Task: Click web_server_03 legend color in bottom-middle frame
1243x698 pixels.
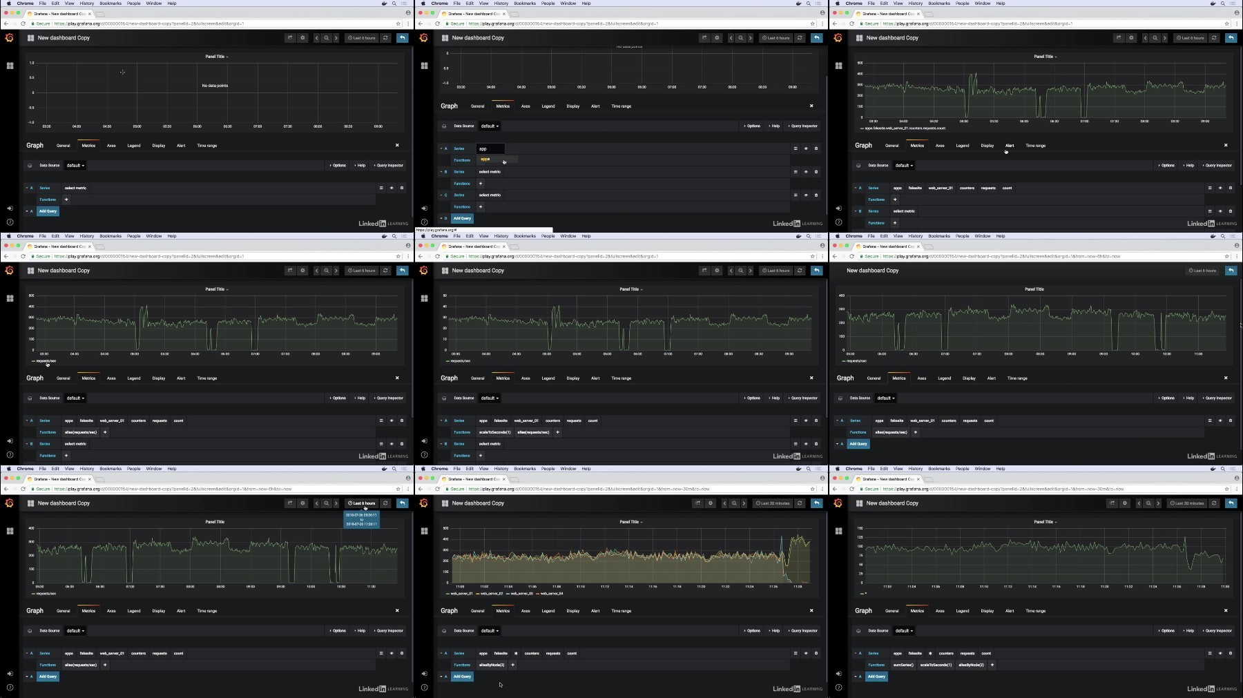Action: point(508,594)
